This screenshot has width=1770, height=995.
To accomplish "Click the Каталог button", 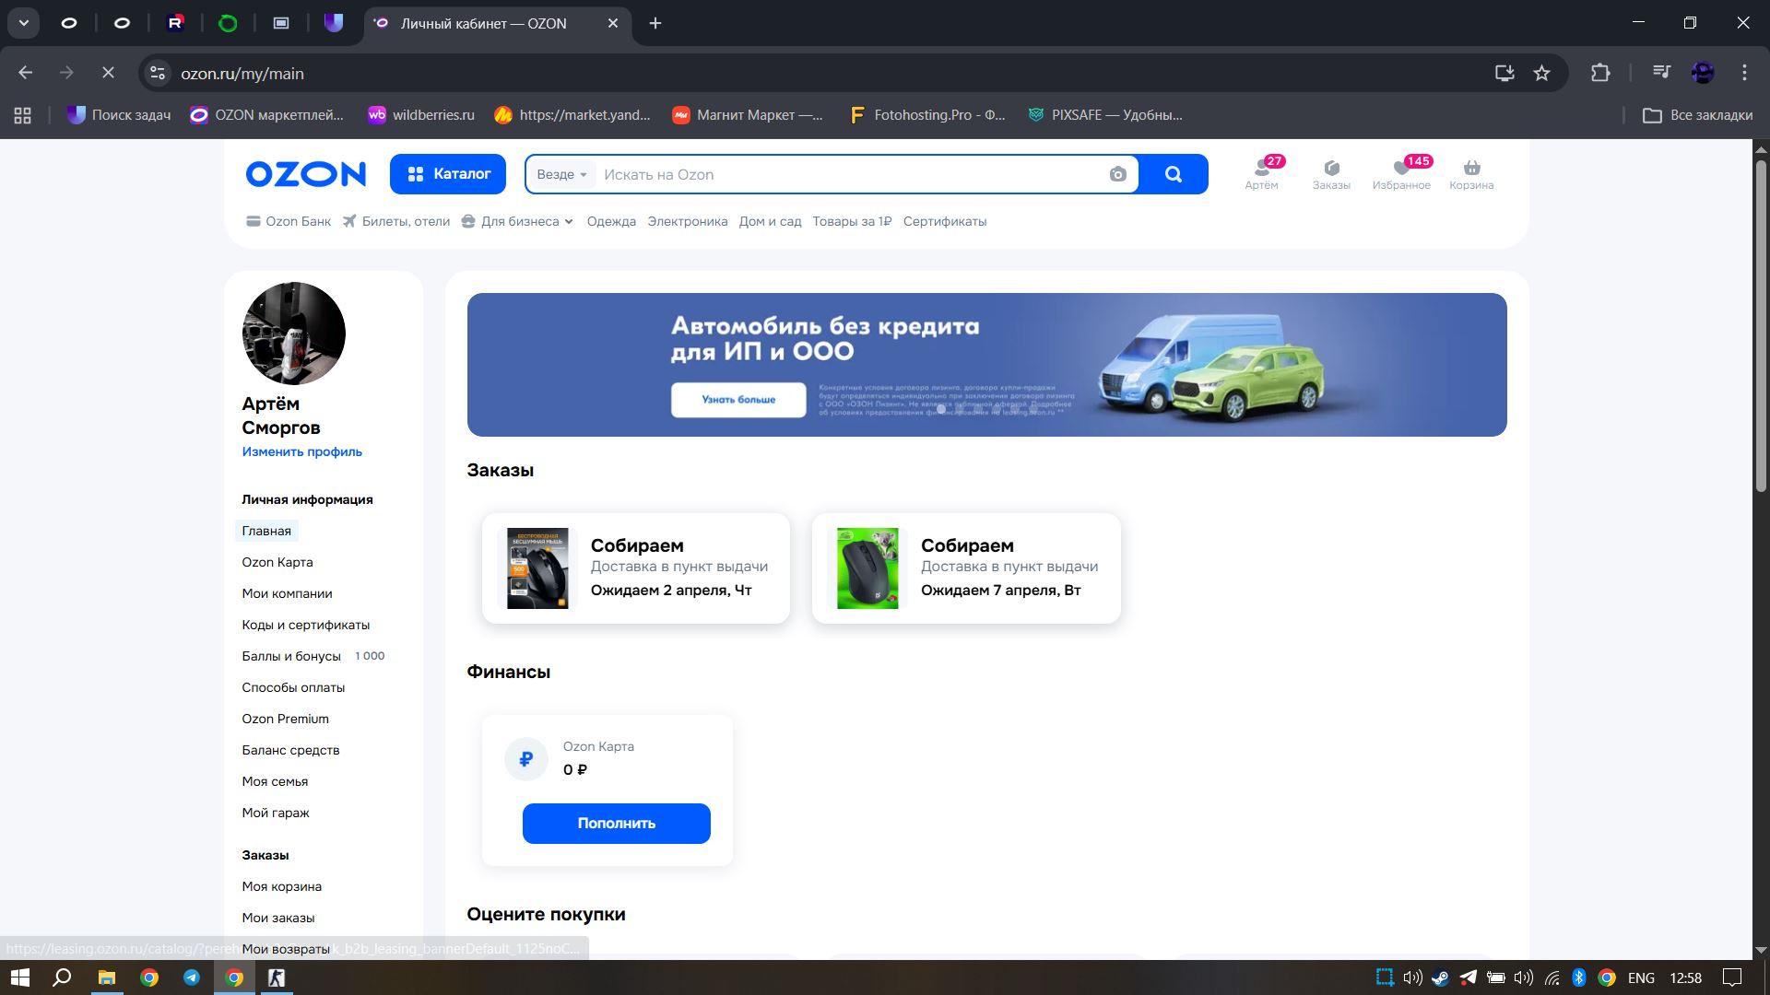I will (448, 174).
